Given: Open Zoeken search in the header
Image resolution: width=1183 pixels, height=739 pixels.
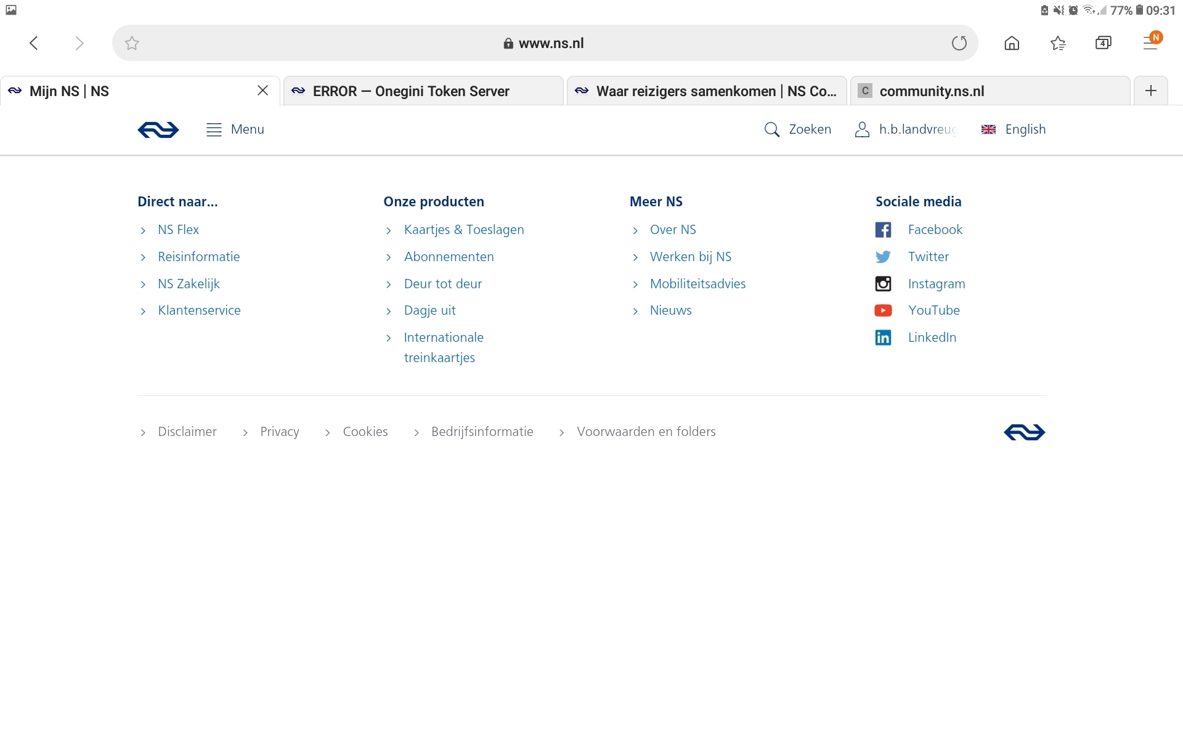Looking at the screenshot, I should [797, 129].
